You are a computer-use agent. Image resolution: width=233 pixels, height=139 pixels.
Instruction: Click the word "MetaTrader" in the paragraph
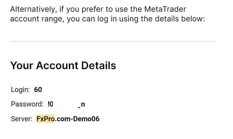pos(165,10)
